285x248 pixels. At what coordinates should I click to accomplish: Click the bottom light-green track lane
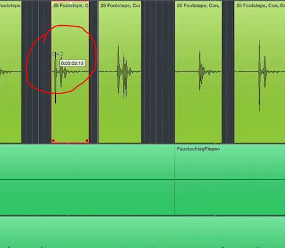click(x=142, y=232)
